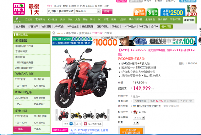
Task: Open the GPS/行車紀錄 subcategory
Action: click(129, 26)
